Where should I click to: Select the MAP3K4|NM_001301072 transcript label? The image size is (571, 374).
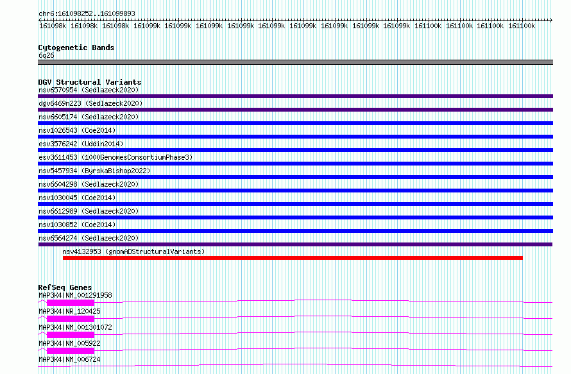tap(75, 327)
